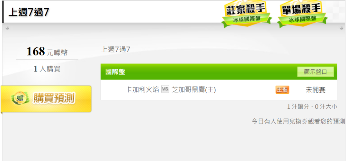
Task: Click the 今日有人使用兌換券觀看您的預測 notice
Action: point(298,121)
